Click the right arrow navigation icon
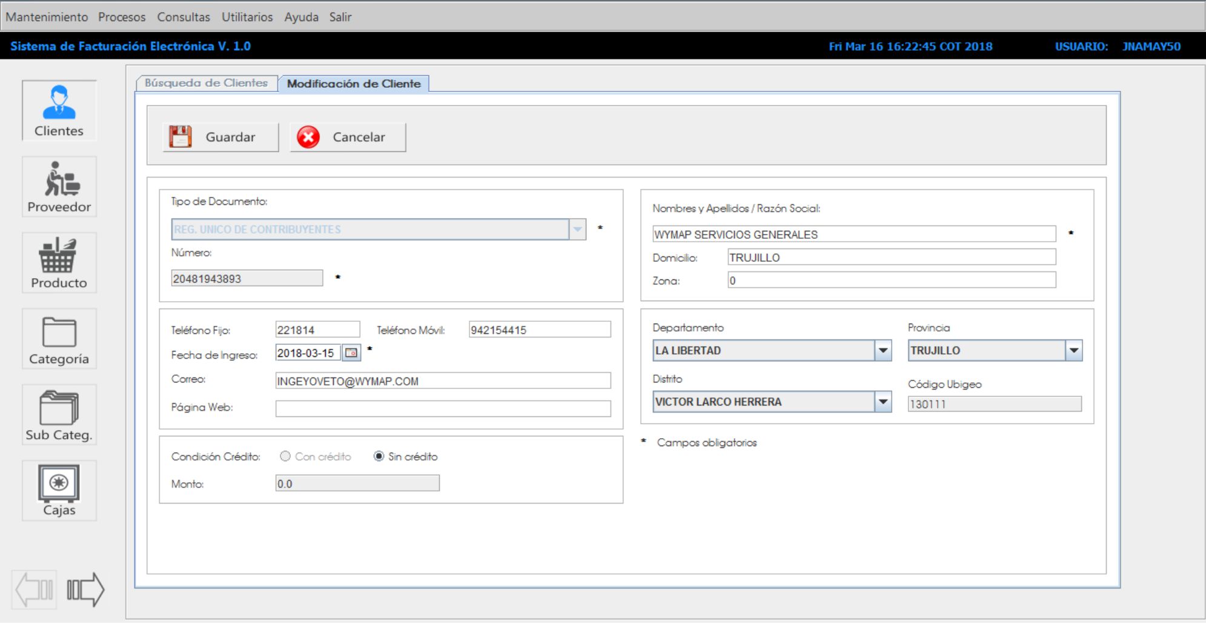 85,589
